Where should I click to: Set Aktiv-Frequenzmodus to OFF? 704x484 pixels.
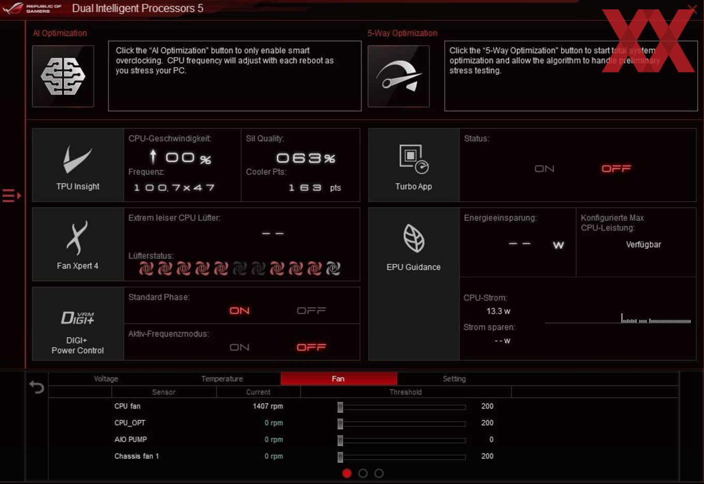click(x=311, y=347)
